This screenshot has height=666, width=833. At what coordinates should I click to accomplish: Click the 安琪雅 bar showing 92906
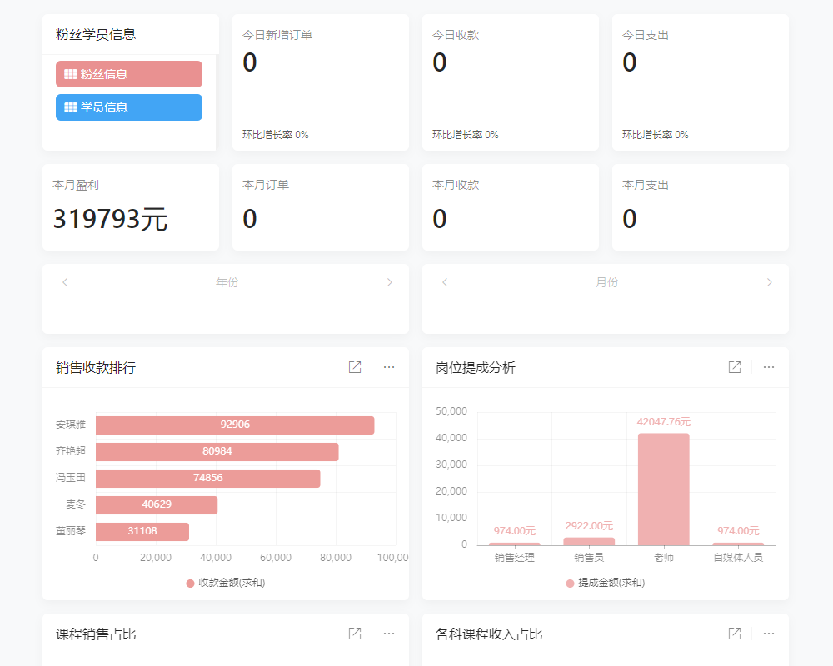pos(236,425)
